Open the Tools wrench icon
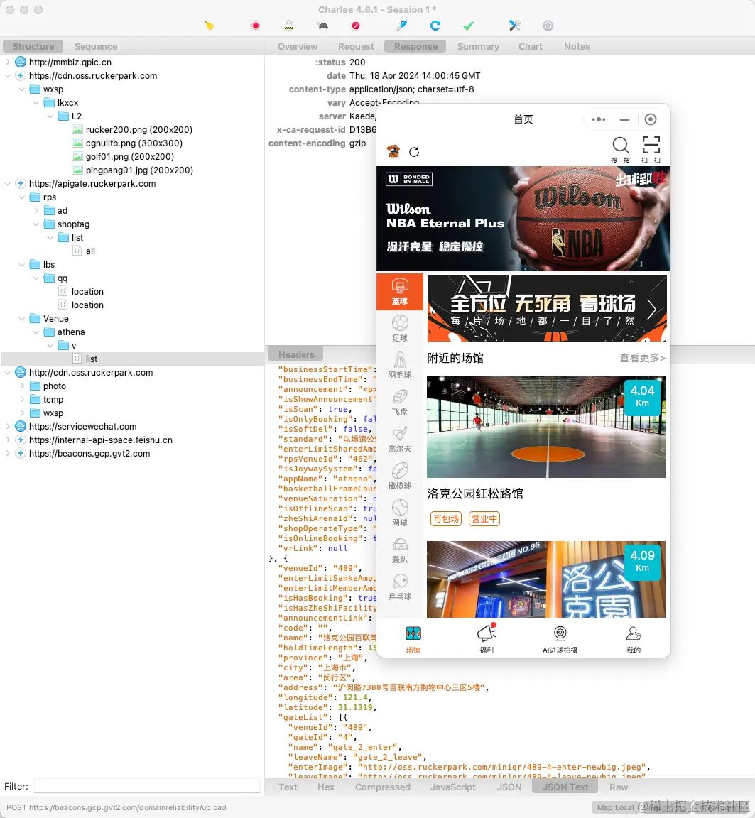This screenshot has height=818, width=755. pyautogui.click(x=514, y=26)
